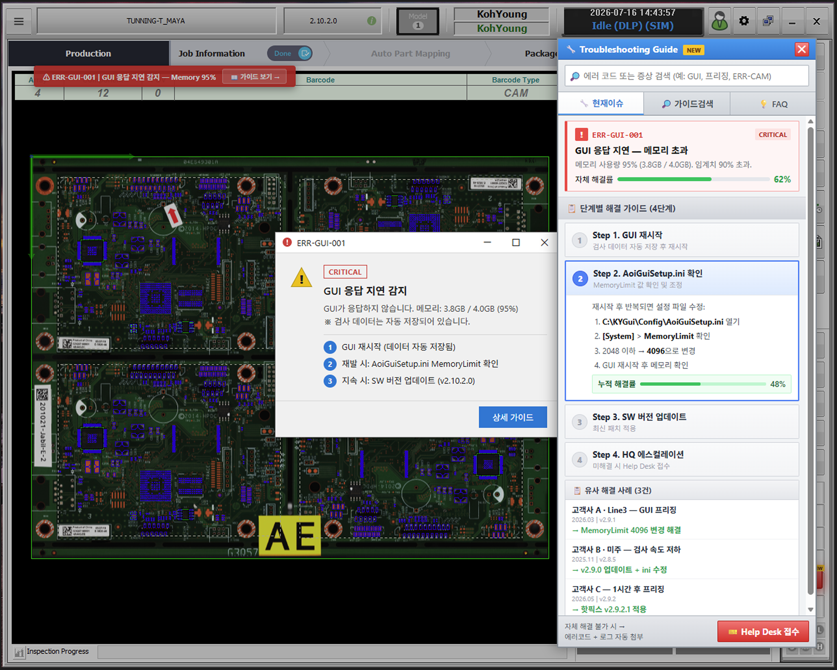Switch to the 가이드검색 tab

(687, 104)
